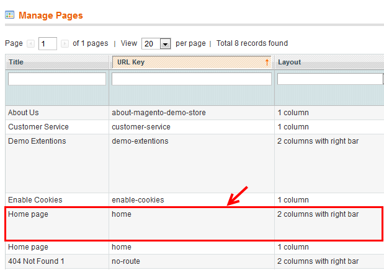Click the enable-cookies URL key cell
Viewport: 384px width, 270px height.
point(192,200)
